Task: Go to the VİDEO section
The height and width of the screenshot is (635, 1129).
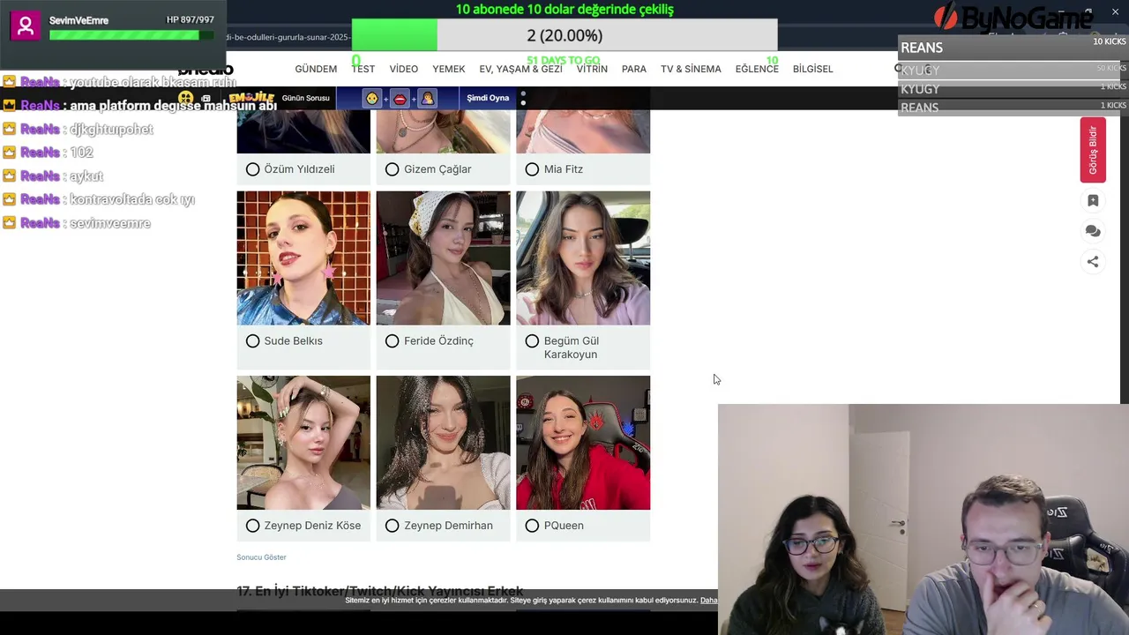Action: click(x=404, y=69)
